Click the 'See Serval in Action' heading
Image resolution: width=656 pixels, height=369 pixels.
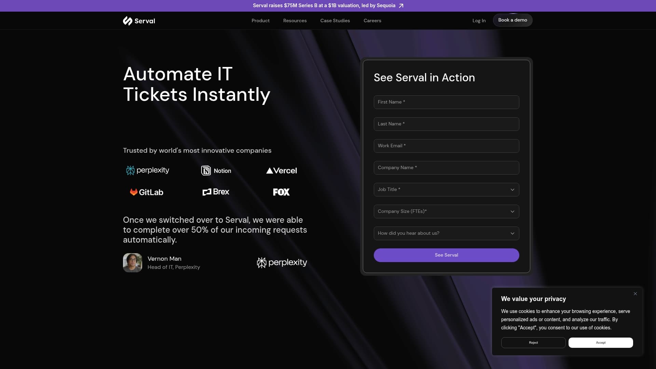point(424,78)
